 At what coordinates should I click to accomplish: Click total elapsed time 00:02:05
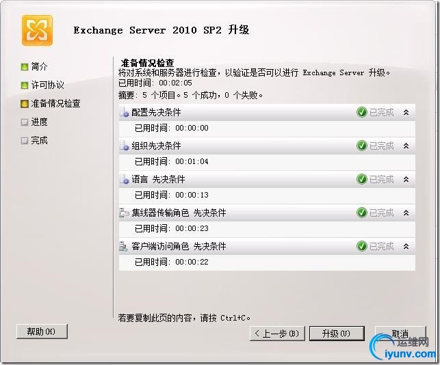pos(155,83)
